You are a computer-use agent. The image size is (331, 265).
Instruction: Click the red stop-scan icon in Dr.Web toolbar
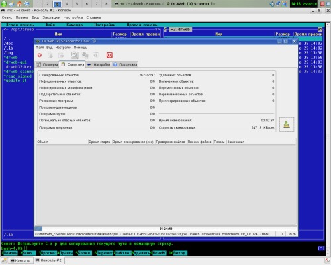[40, 55]
